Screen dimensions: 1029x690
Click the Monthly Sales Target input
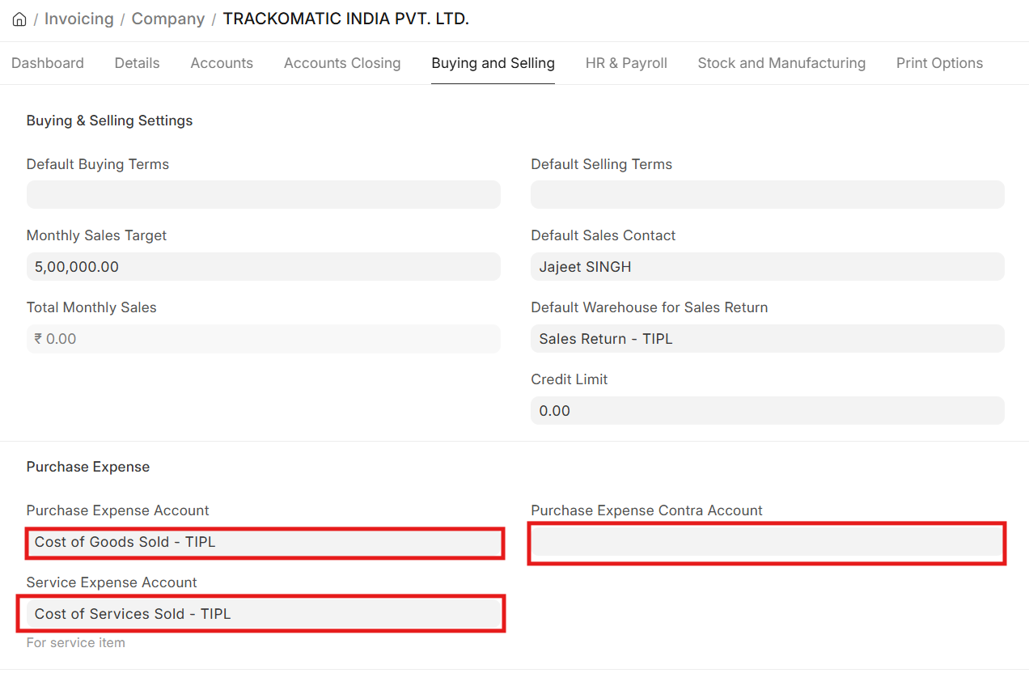click(263, 267)
